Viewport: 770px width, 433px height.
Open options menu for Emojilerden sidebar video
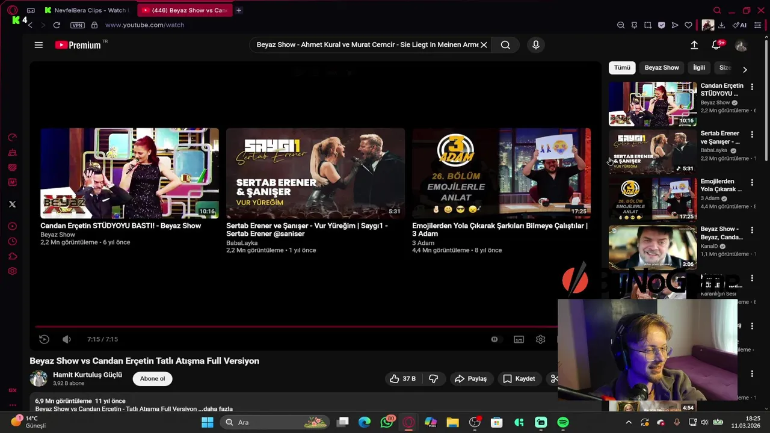(x=752, y=182)
